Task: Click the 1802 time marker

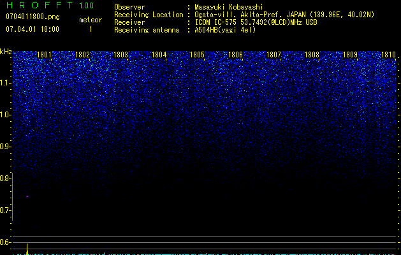Action: (x=82, y=55)
